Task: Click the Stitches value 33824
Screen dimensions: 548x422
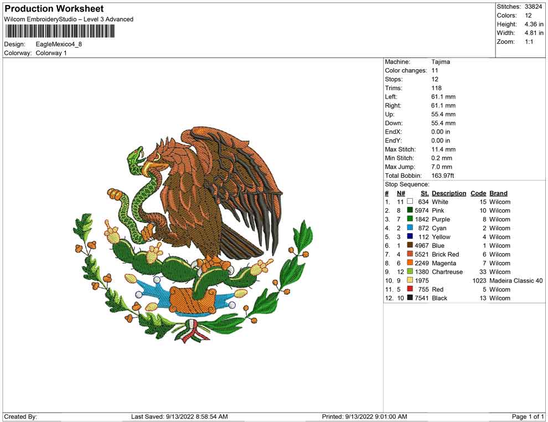Action: pos(533,7)
